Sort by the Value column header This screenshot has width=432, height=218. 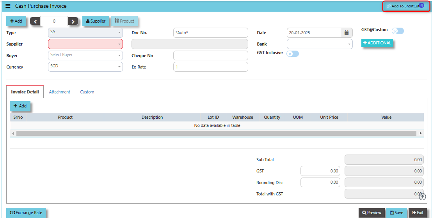coord(386,117)
